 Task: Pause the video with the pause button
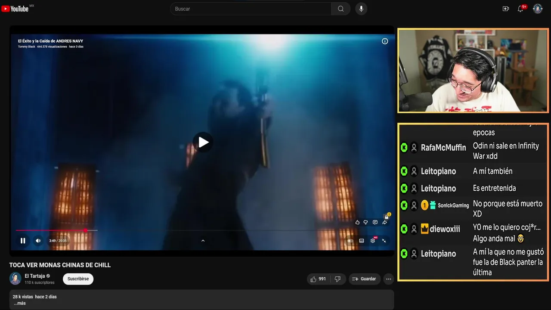pyautogui.click(x=23, y=241)
